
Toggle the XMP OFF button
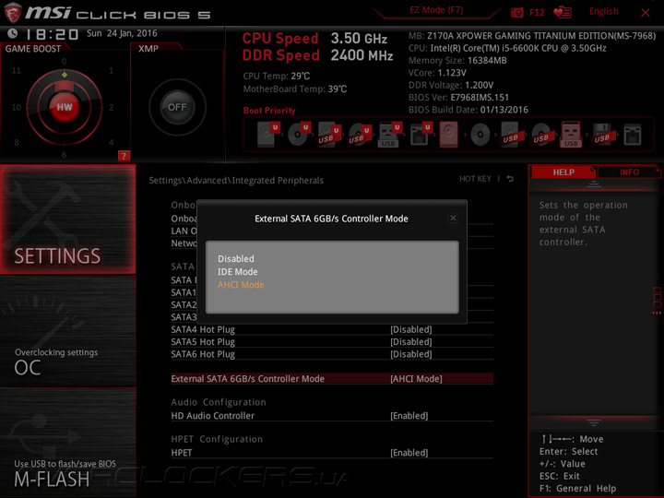click(x=177, y=107)
